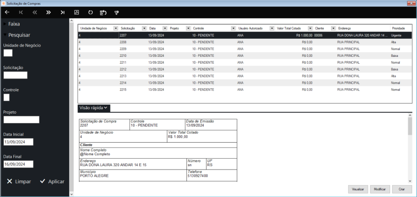This screenshot has height=197, width=417.
Task: Click the Solicitação search input field
Action: (15, 75)
